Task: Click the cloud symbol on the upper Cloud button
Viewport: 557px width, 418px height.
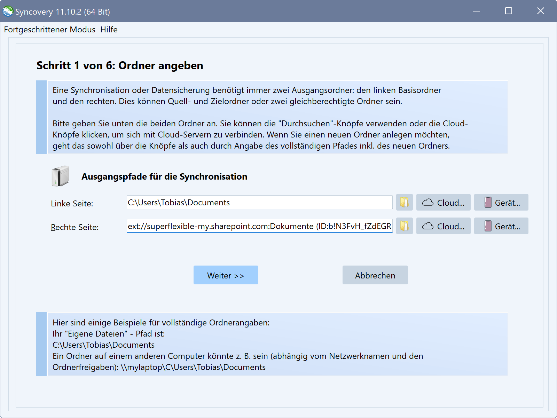Action: coord(428,202)
